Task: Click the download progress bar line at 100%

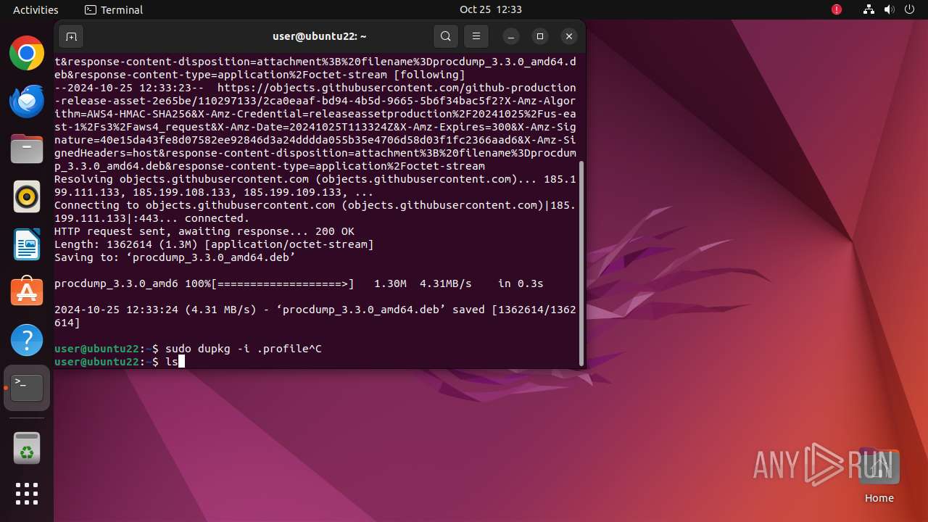Action: 299,283
